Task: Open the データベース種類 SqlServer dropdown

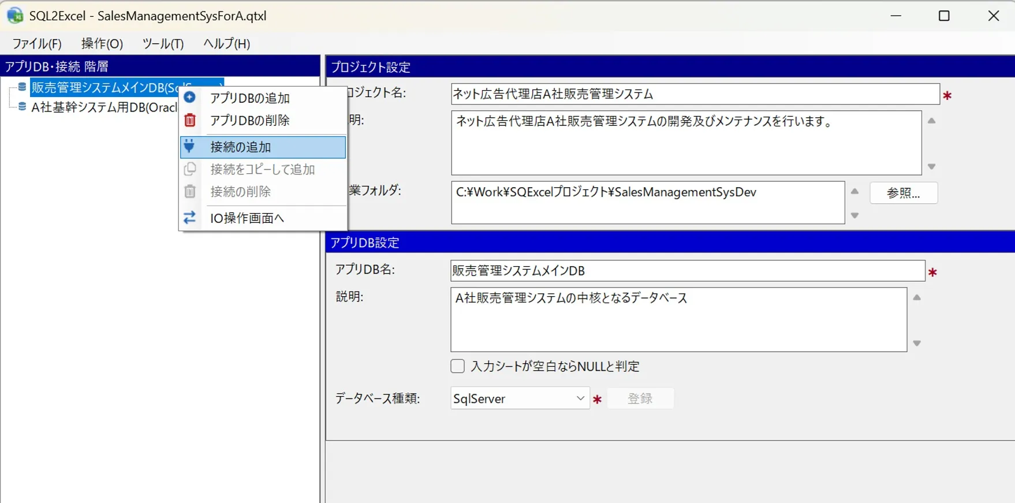Action: 520,398
